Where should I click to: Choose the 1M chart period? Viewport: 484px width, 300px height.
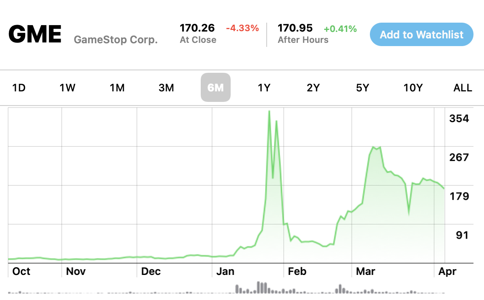117,88
